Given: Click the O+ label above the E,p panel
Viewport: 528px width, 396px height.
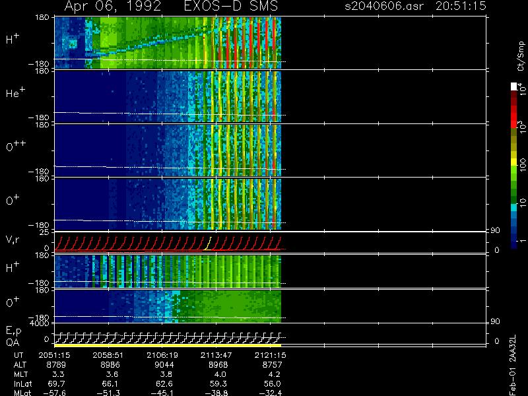Looking at the screenshot, I should 13,302.
